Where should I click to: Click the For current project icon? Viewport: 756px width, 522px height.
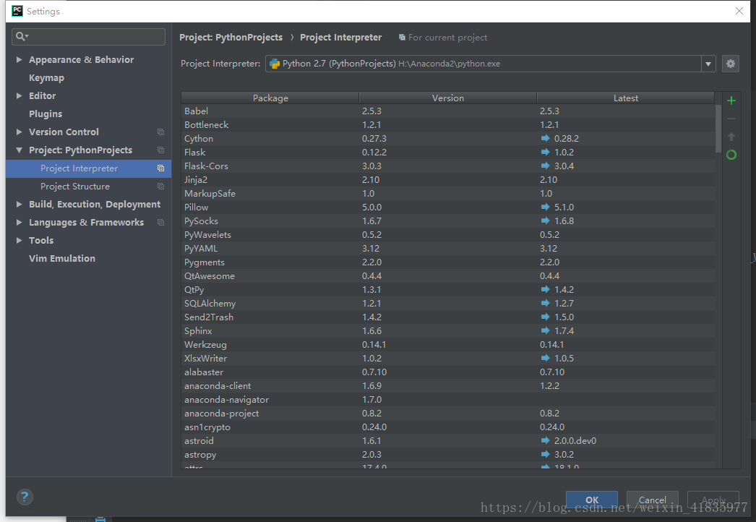click(402, 38)
